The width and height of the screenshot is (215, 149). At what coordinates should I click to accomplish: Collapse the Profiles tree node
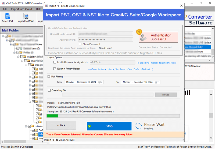[15, 52]
